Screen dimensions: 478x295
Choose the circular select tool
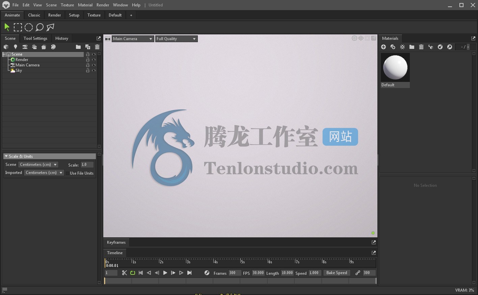pyautogui.click(x=29, y=27)
